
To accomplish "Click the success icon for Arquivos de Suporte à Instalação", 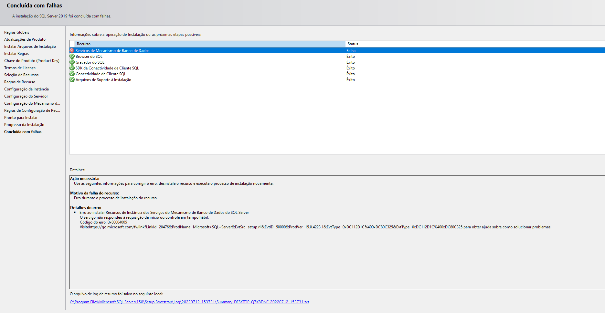I will click(x=72, y=79).
